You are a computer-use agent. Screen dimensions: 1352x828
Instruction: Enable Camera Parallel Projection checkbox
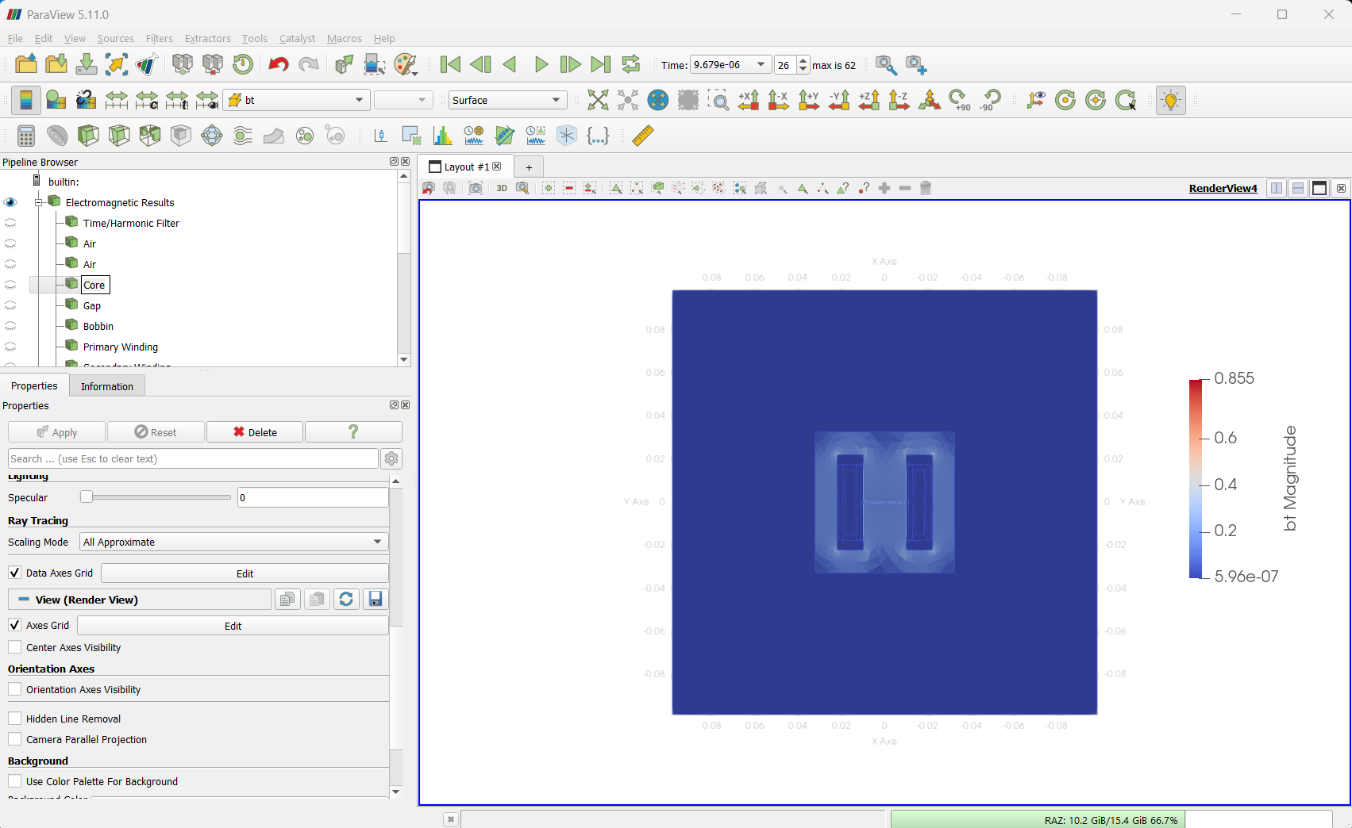pyautogui.click(x=15, y=739)
